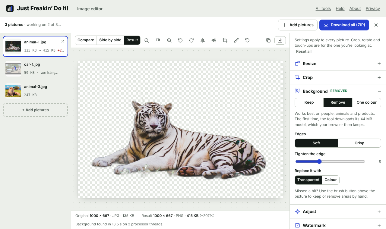Open the Help link

pyautogui.click(x=340, y=8)
